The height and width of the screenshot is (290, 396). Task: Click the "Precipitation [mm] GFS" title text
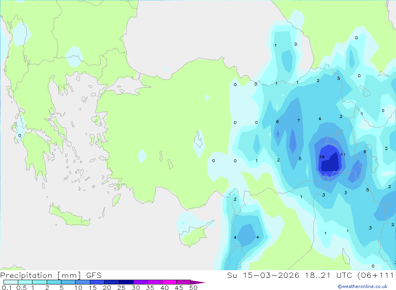(51, 275)
